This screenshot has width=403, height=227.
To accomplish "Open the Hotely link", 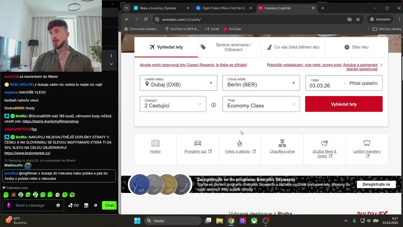I will point(156,152).
